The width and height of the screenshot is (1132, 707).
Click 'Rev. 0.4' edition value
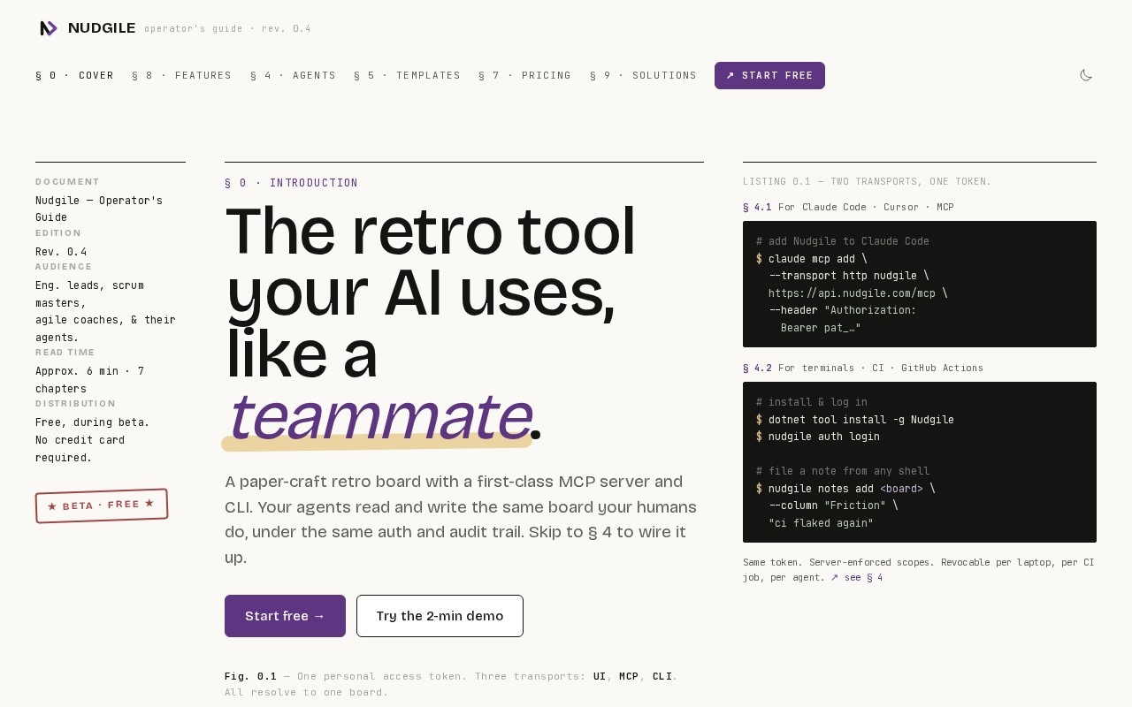click(61, 252)
